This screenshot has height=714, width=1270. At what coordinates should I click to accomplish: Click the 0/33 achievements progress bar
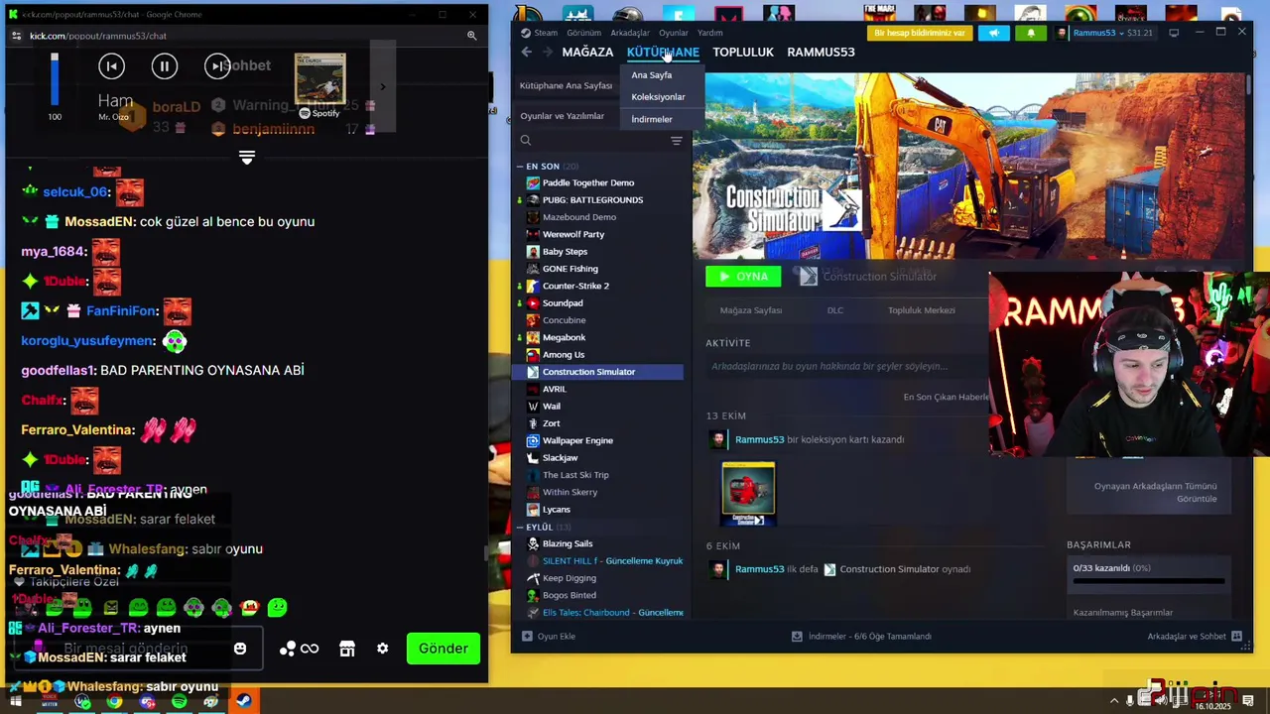pos(1148,581)
